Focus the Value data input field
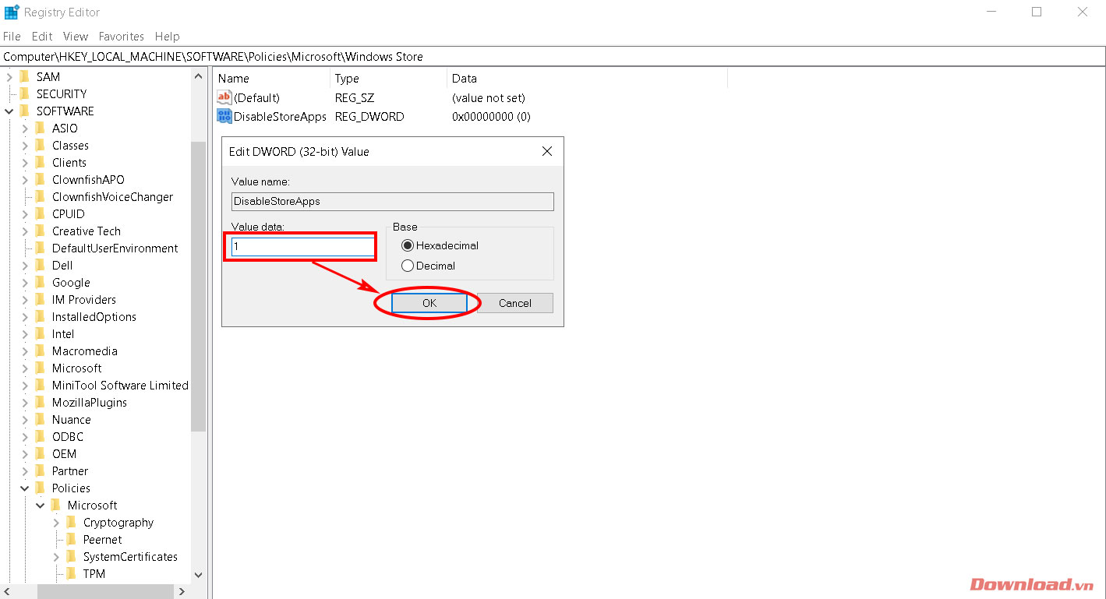Viewport: 1106px width, 599px height. tap(302, 247)
